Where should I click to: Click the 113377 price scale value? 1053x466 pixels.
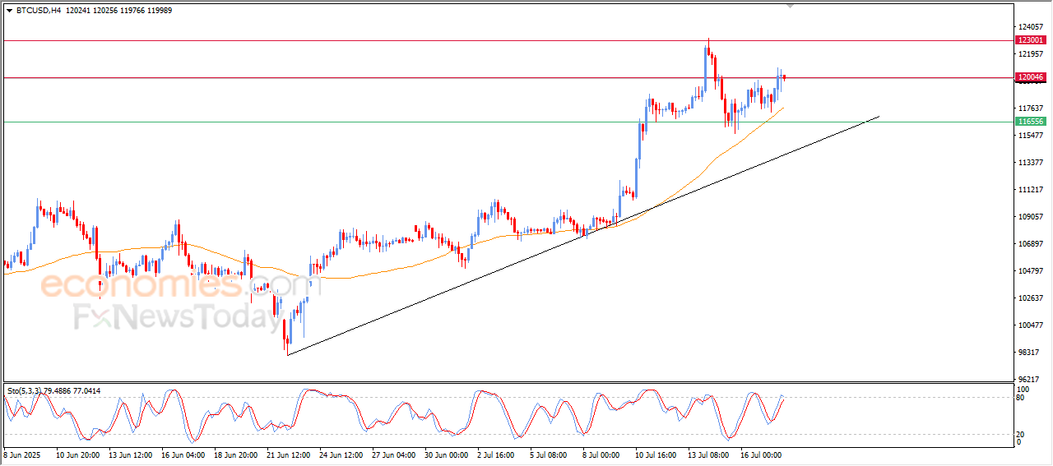click(1032, 163)
